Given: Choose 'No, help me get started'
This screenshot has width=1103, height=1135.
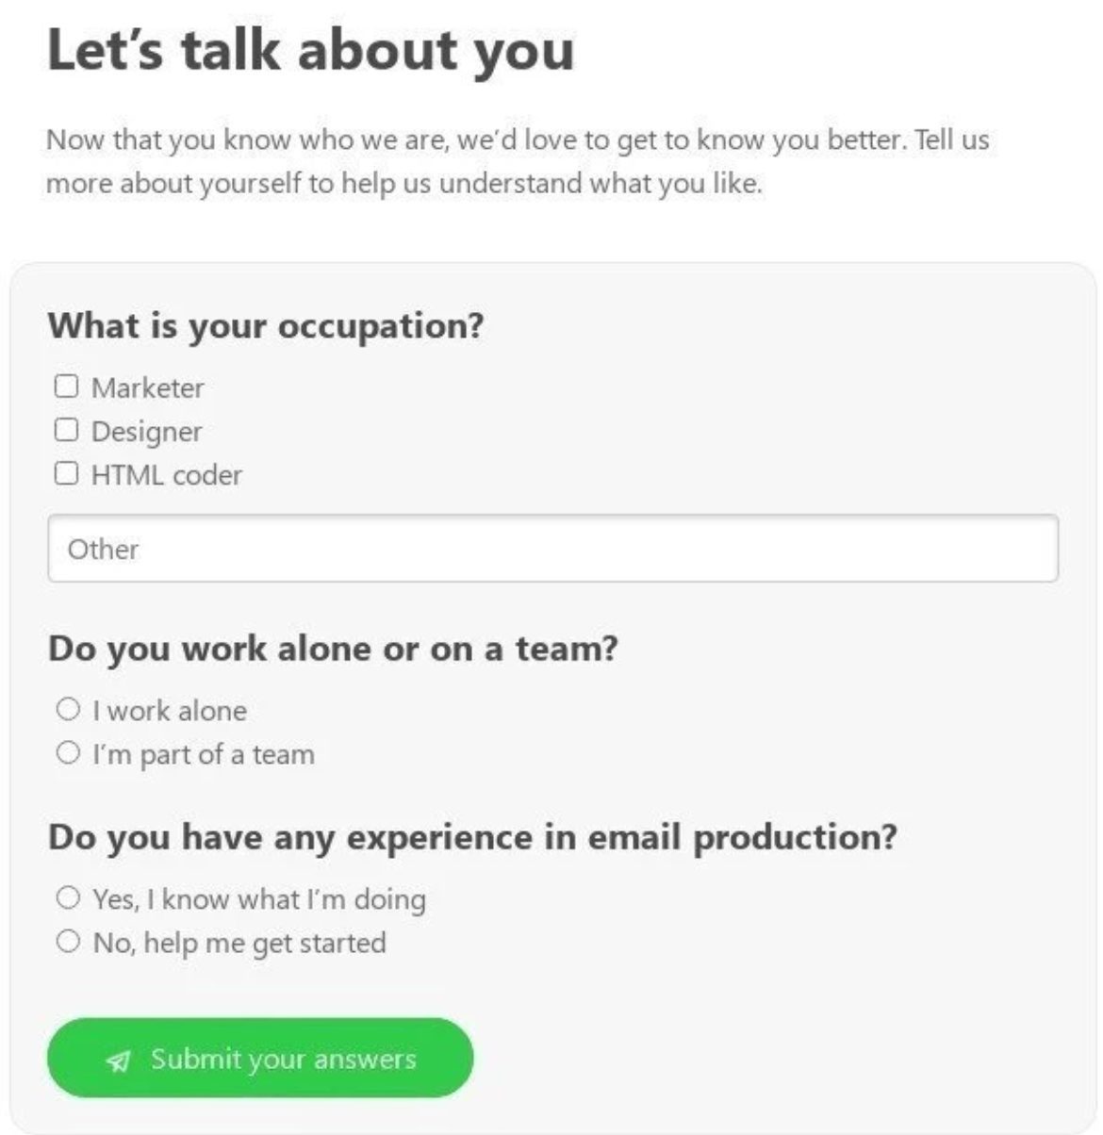Looking at the screenshot, I should (67, 940).
